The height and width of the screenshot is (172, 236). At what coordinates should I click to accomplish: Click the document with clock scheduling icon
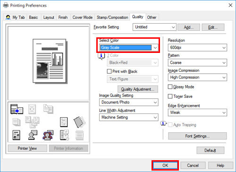click(x=64, y=135)
